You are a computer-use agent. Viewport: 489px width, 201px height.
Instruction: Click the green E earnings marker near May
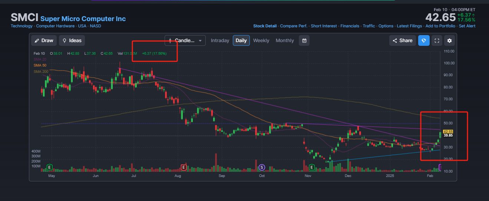click(49, 167)
